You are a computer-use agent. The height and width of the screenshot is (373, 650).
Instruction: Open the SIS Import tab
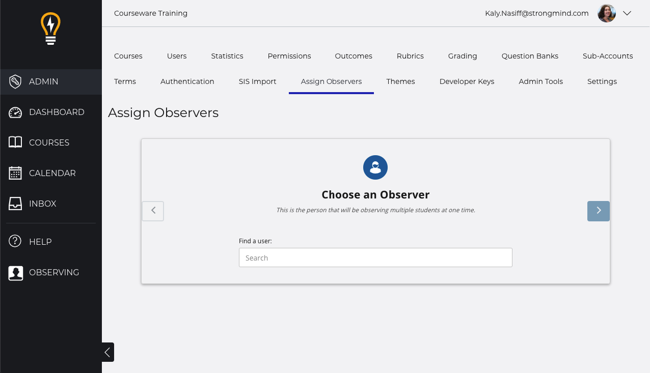click(x=257, y=81)
